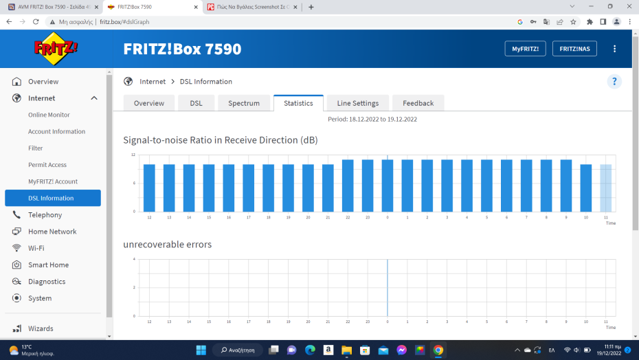Open File Explorer from taskbar

coord(346,350)
